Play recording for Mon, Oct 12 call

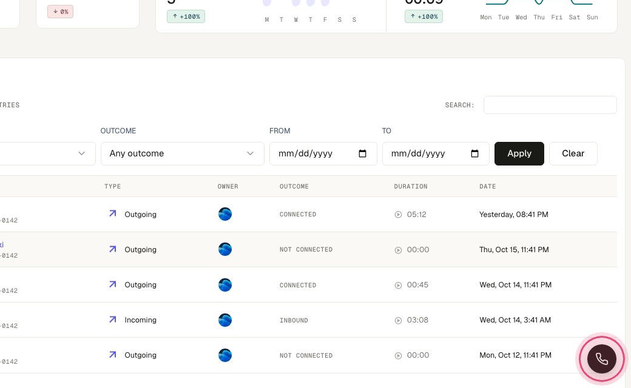(x=398, y=355)
